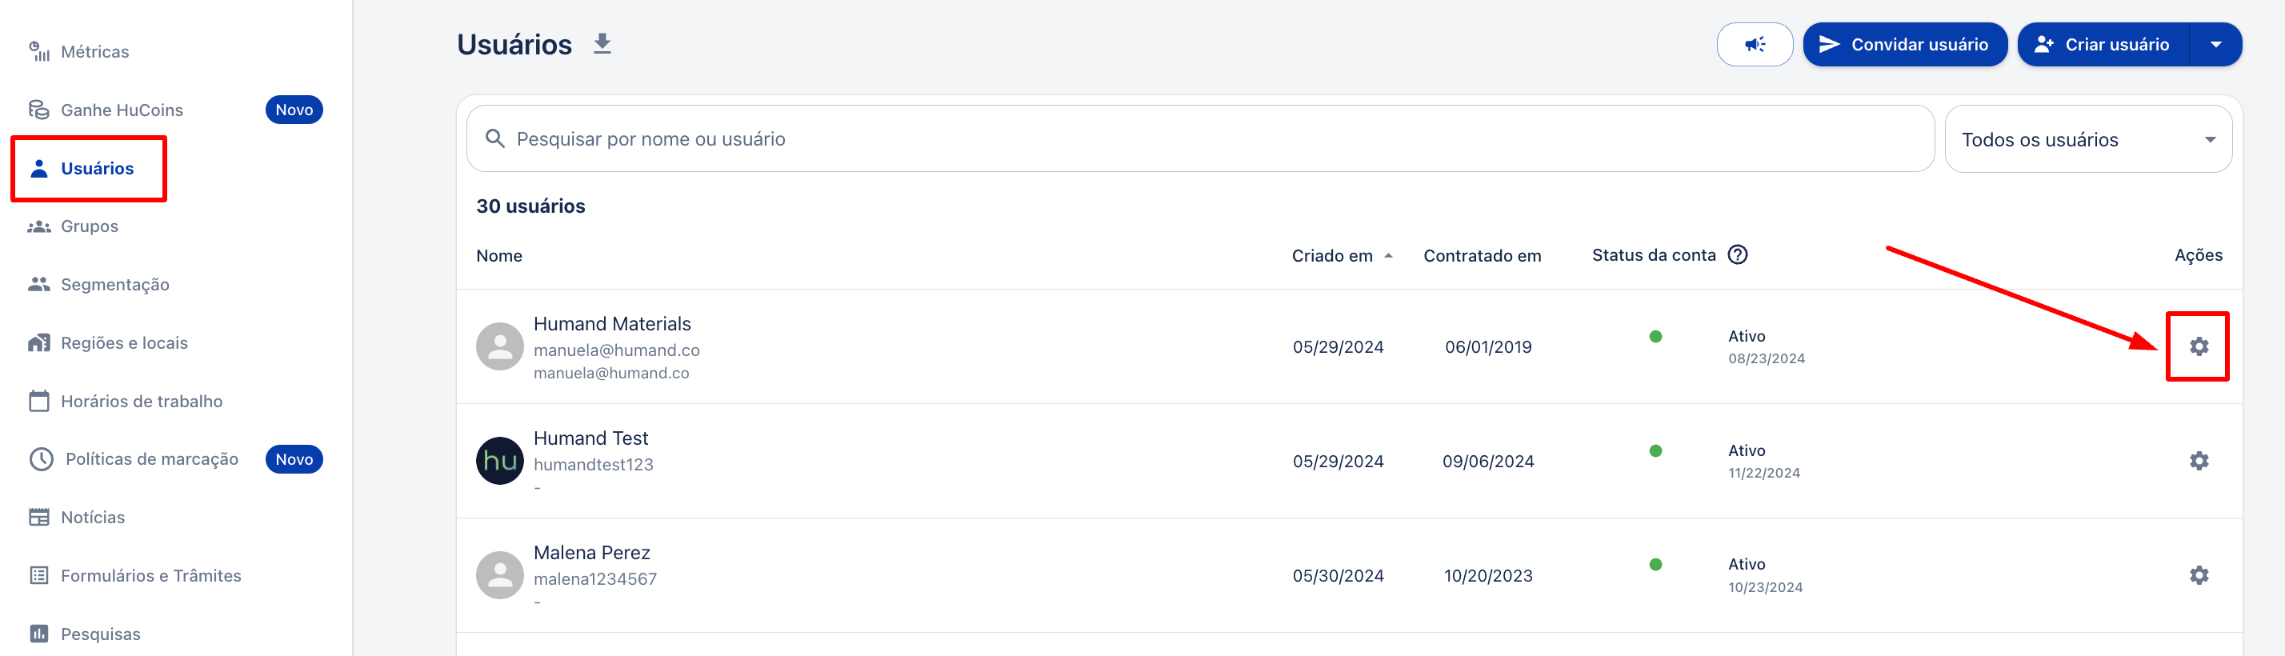Open the Humand Materials user name

612,323
